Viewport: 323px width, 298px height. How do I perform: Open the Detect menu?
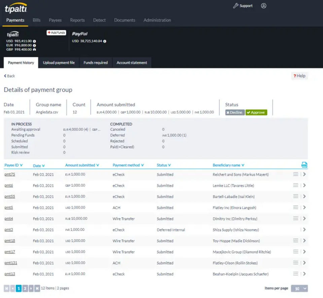tap(99, 20)
